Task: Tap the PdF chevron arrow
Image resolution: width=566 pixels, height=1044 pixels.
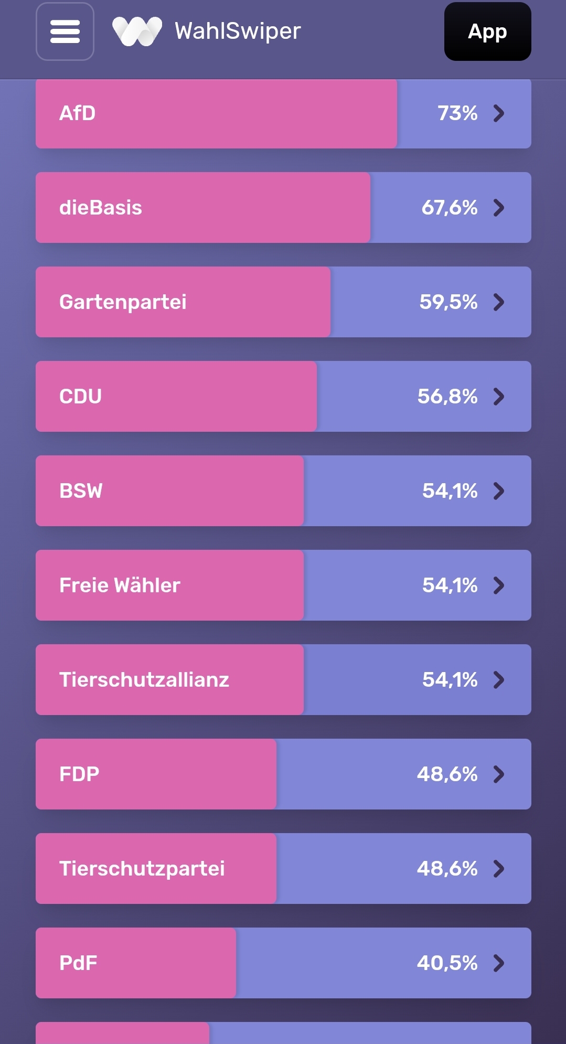Action: [x=499, y=963]
